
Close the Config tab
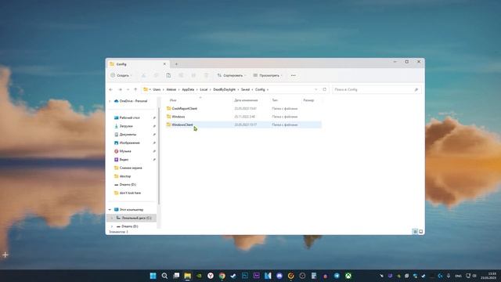[x=164, y=64]
